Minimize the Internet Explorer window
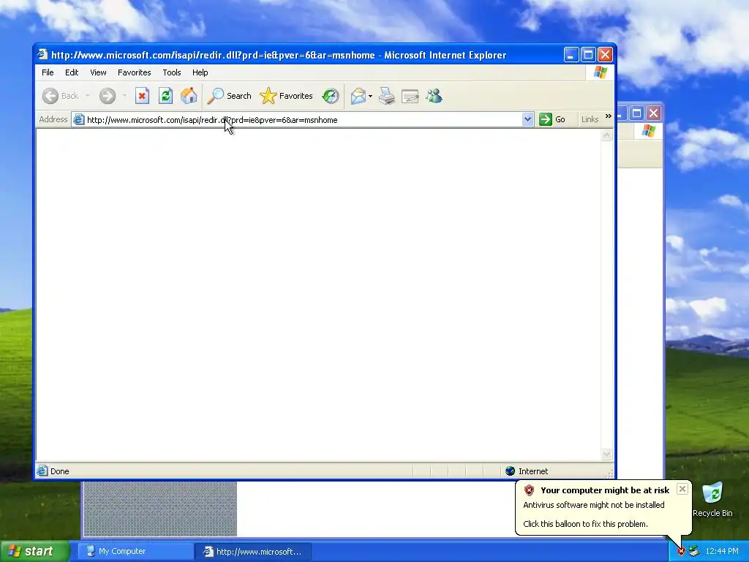Screen dimensions: 749x562 click(x=571, y=54)
